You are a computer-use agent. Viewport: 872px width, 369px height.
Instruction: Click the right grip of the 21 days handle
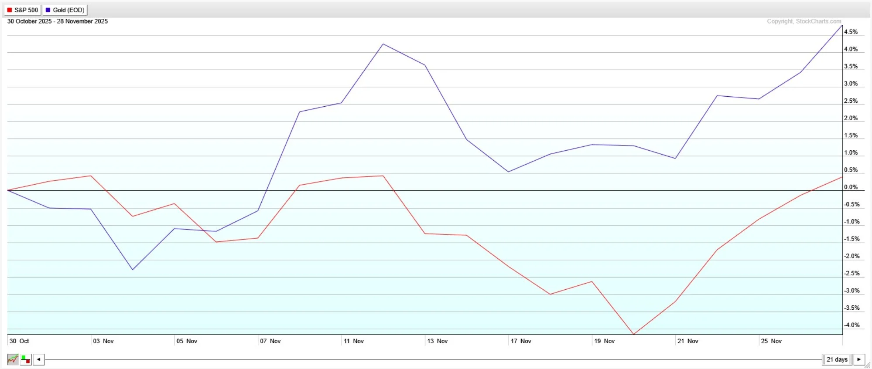click(851, 359)
